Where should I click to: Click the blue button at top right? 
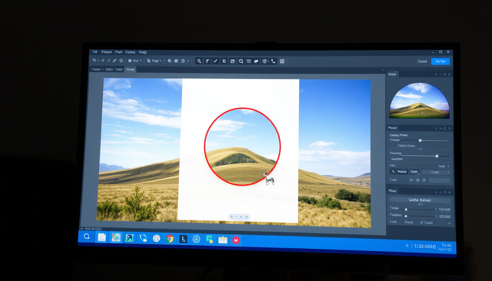pyautogui.click(x=440, y=61)
